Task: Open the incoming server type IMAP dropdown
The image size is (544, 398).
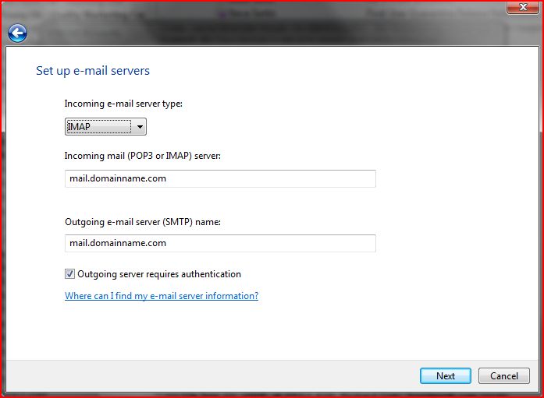Action: (x=105, y=127)
